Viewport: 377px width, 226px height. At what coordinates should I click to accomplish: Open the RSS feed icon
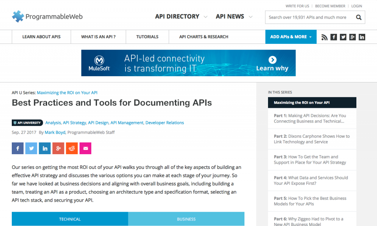click(324, 37)
